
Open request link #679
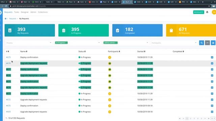tap(8, 57)
